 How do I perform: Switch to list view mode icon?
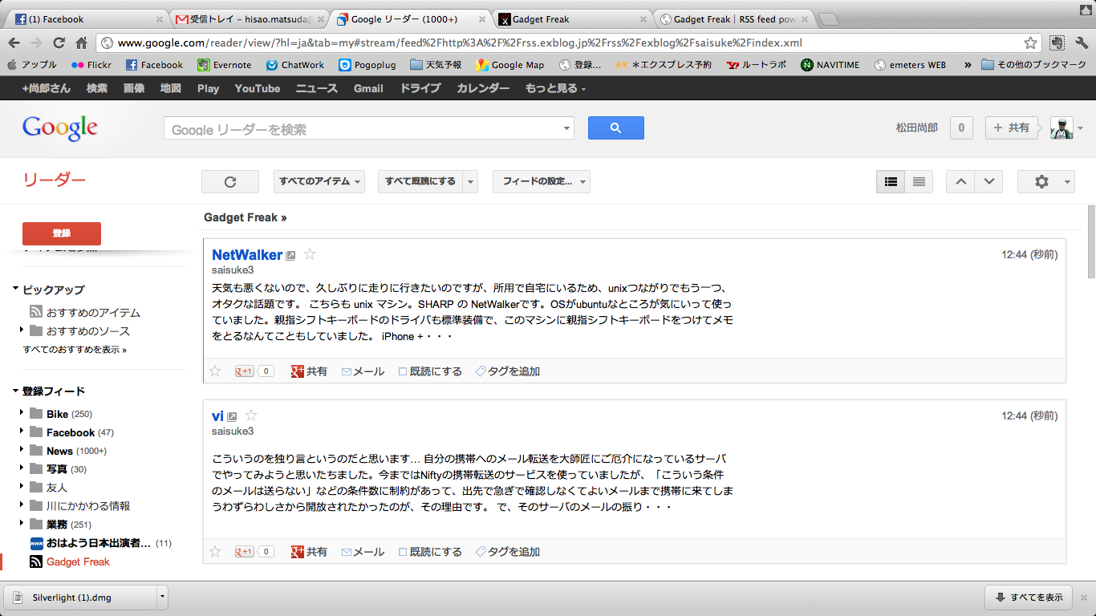coord(919,182)
